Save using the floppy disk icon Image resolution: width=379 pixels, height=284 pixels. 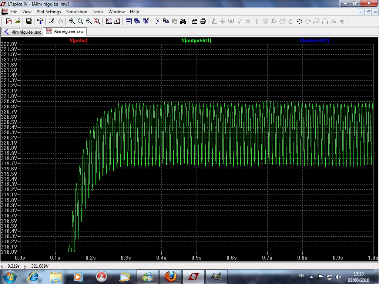click(x=29, y=21)
